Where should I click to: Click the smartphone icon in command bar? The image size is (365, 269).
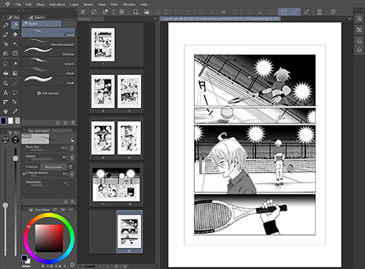point(320,12)
